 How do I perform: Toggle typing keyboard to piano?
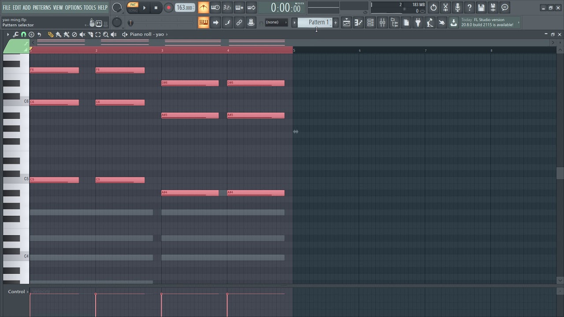tap(203, 22)
